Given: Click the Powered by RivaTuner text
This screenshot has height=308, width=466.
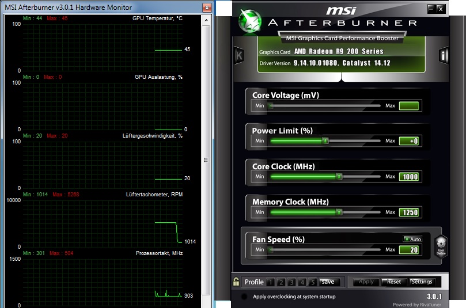Looking at the screenshot, I should coord(417,305).
